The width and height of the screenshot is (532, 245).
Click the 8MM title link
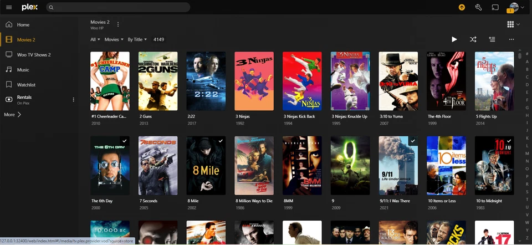pyautogui.click(x=288, y=201)
